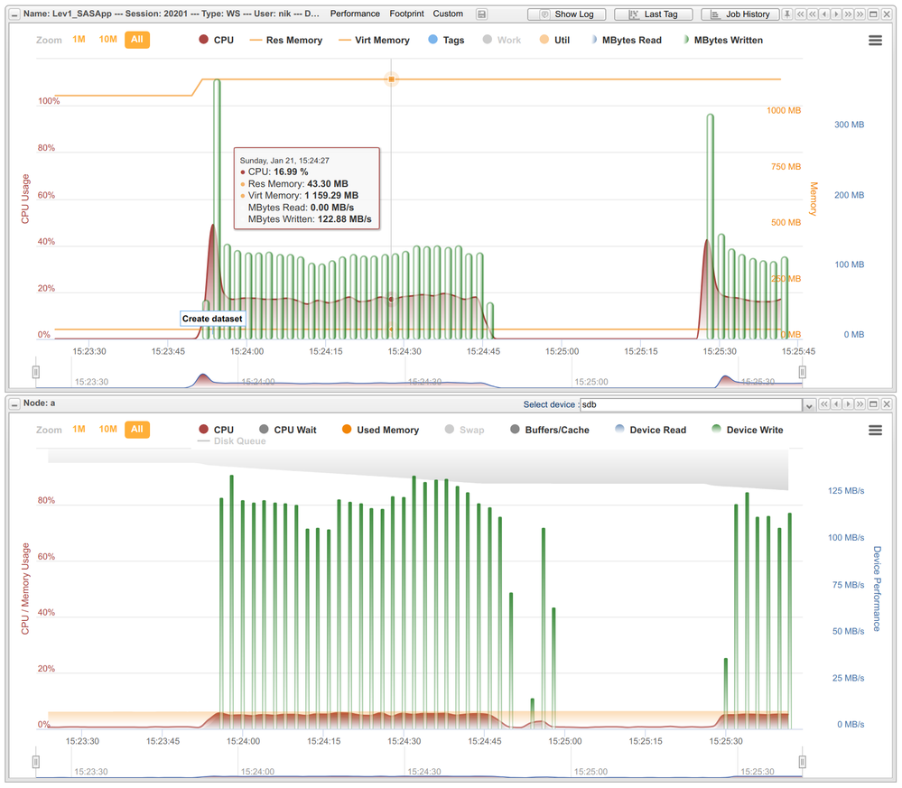The image size is (902, 788).
Task: Toggle Device Read series in node legend
Action: point(651,430)
